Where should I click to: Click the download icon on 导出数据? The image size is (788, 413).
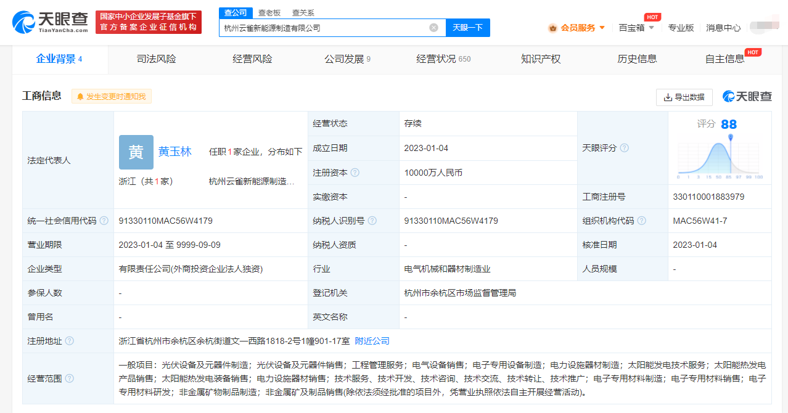click(x=668, y=97)
